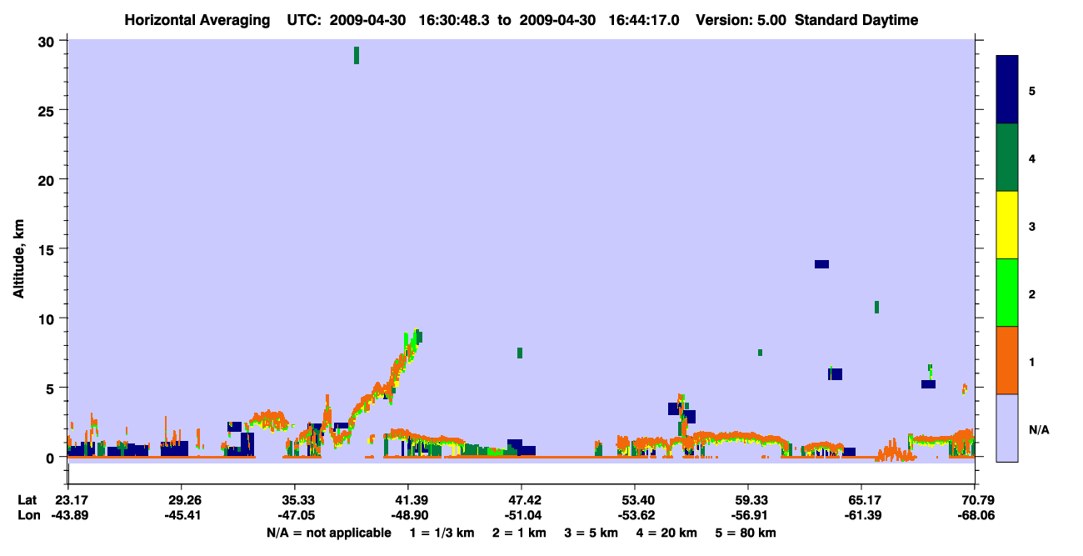This screenshot has height=556, width=1083.
Task: Click the orange level 1 colorbar segment
Action: pos(1007,360)
